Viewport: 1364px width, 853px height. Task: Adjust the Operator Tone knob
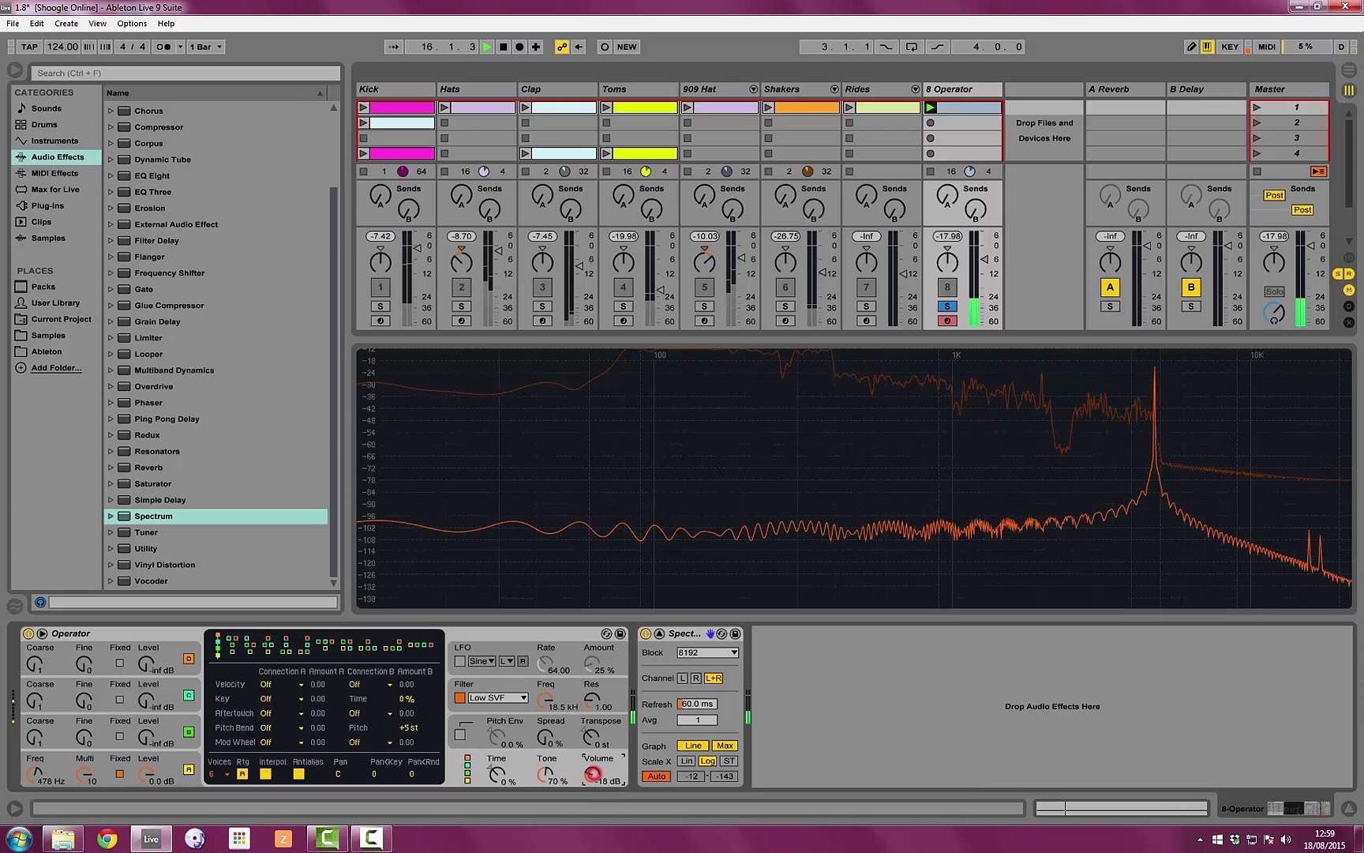[544, 774]
